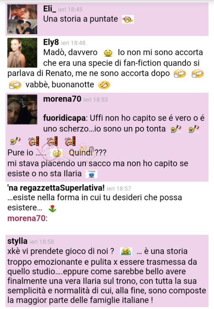Viewport: 214px width, 309px height.
Task: Click 'na regazzettaSuperlativa! username
Action: 56,188
